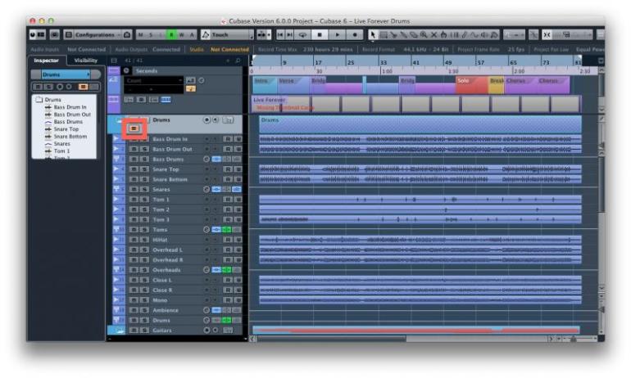Image resolution: width=631 pixels, height=378 pixels.
Task: Collapse the Drums folder track
Action: (x=119, y=119)
